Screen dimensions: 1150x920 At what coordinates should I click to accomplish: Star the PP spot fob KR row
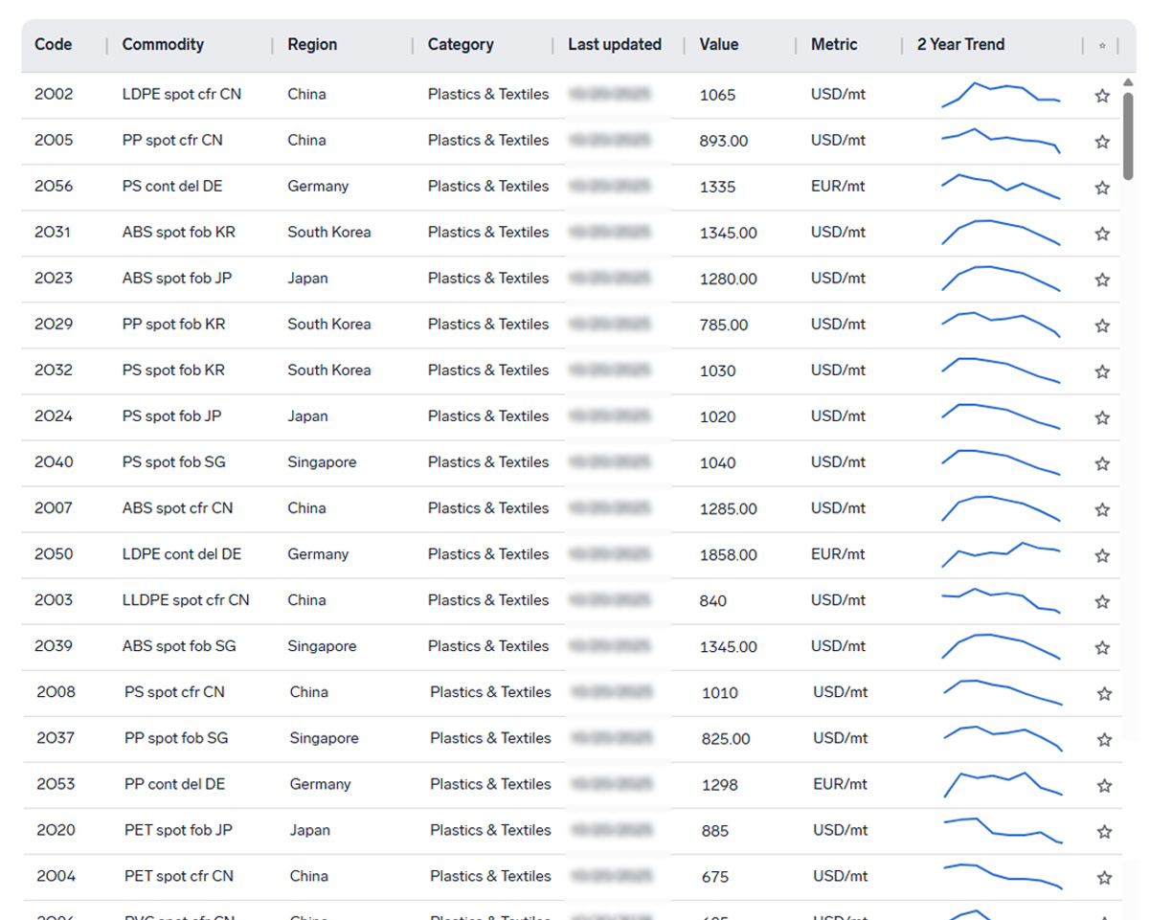(1102, 325)
